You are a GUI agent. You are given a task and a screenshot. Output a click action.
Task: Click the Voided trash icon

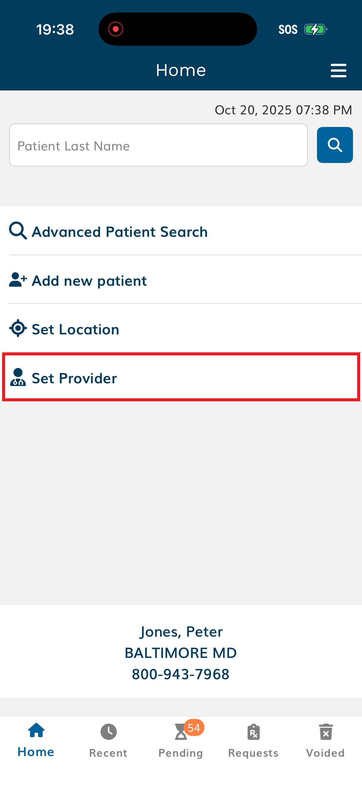(326, 732)
